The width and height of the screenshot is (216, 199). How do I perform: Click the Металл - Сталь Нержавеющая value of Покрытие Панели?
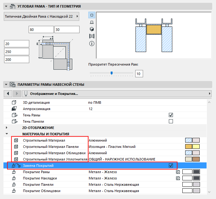[114, 184]
